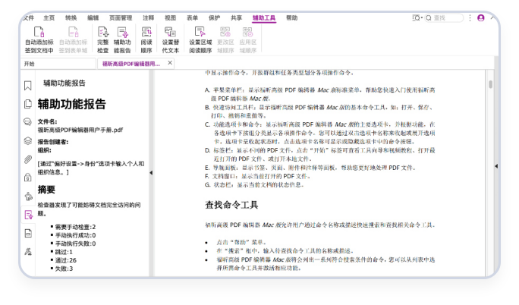Click magnifier icon inside 查找 box

pos(429,18)
